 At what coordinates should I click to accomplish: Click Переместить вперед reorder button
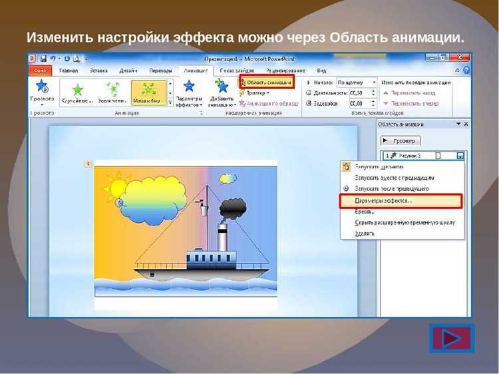[x=411, y=103]
